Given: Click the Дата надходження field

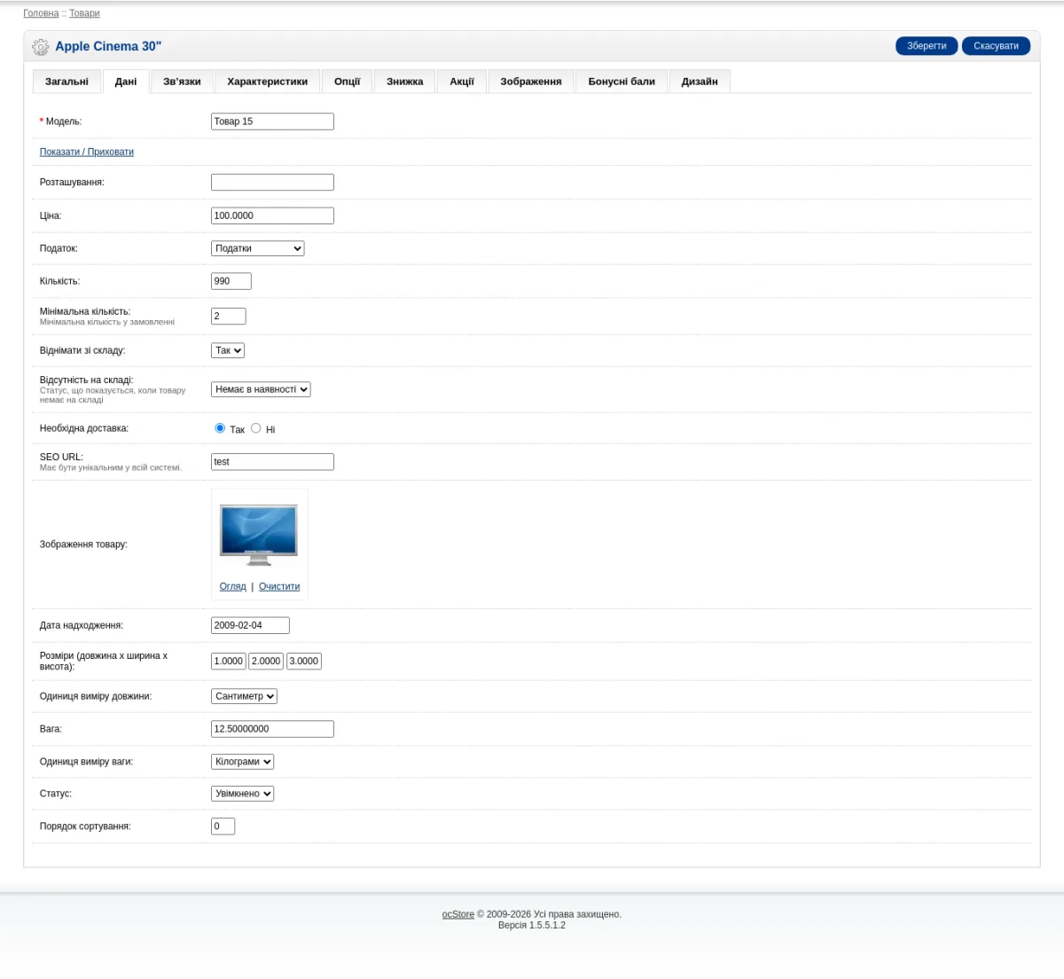Looking at the screenshot, I should (250, 625).
